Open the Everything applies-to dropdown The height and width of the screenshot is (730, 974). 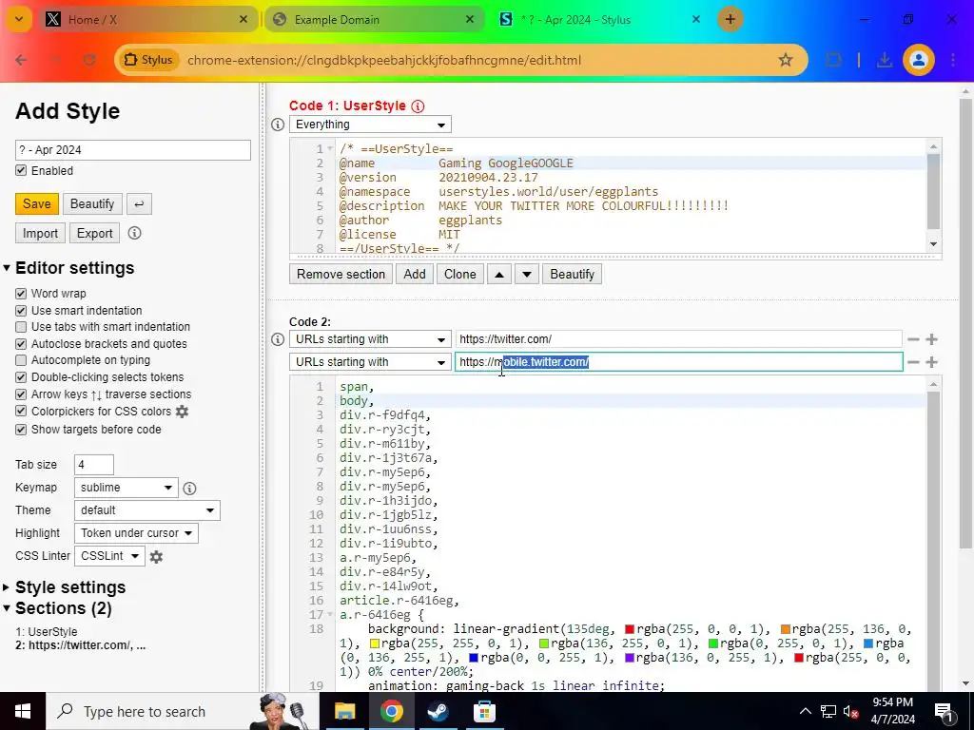[x=370, y=125]
